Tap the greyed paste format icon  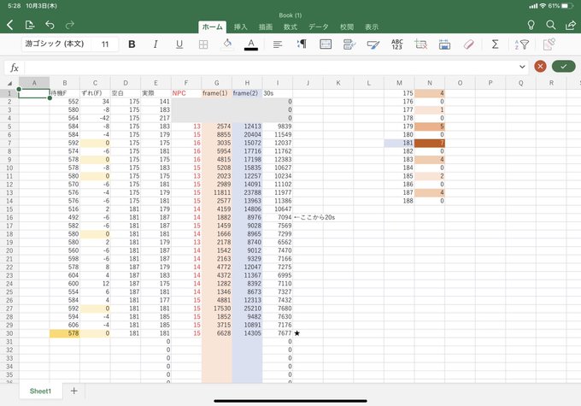tap(549, 44)
